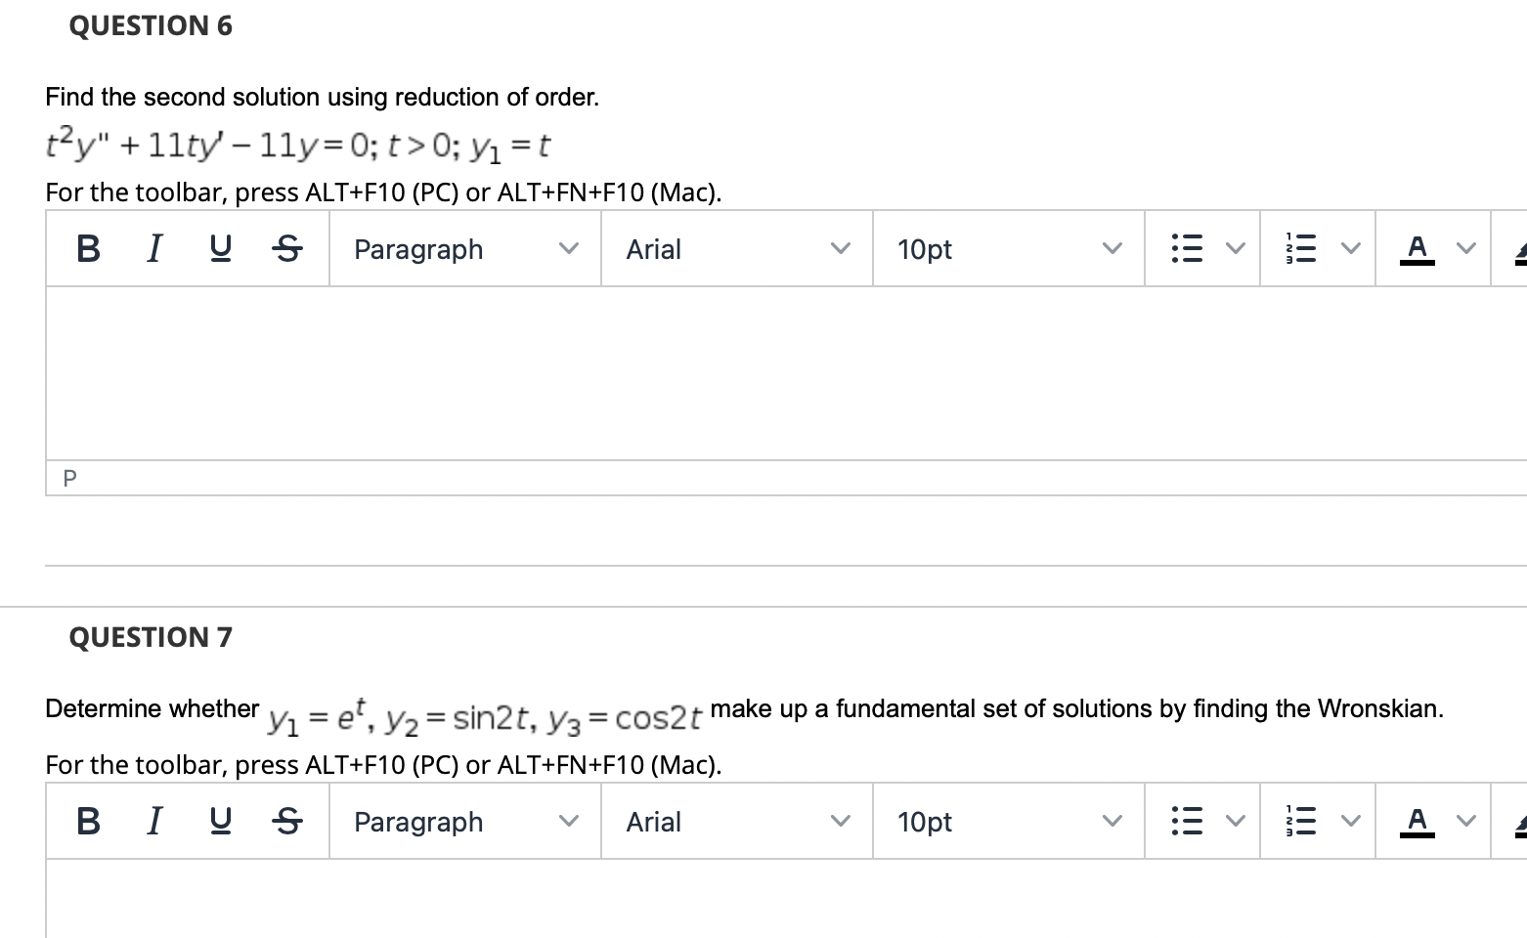
Task: Apply strikethrough in the Question 7 editor
Action: click(x=286, y=822)
